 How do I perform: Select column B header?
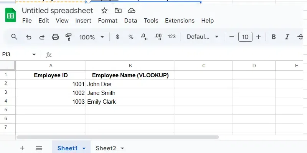click(x=130, y=66)
